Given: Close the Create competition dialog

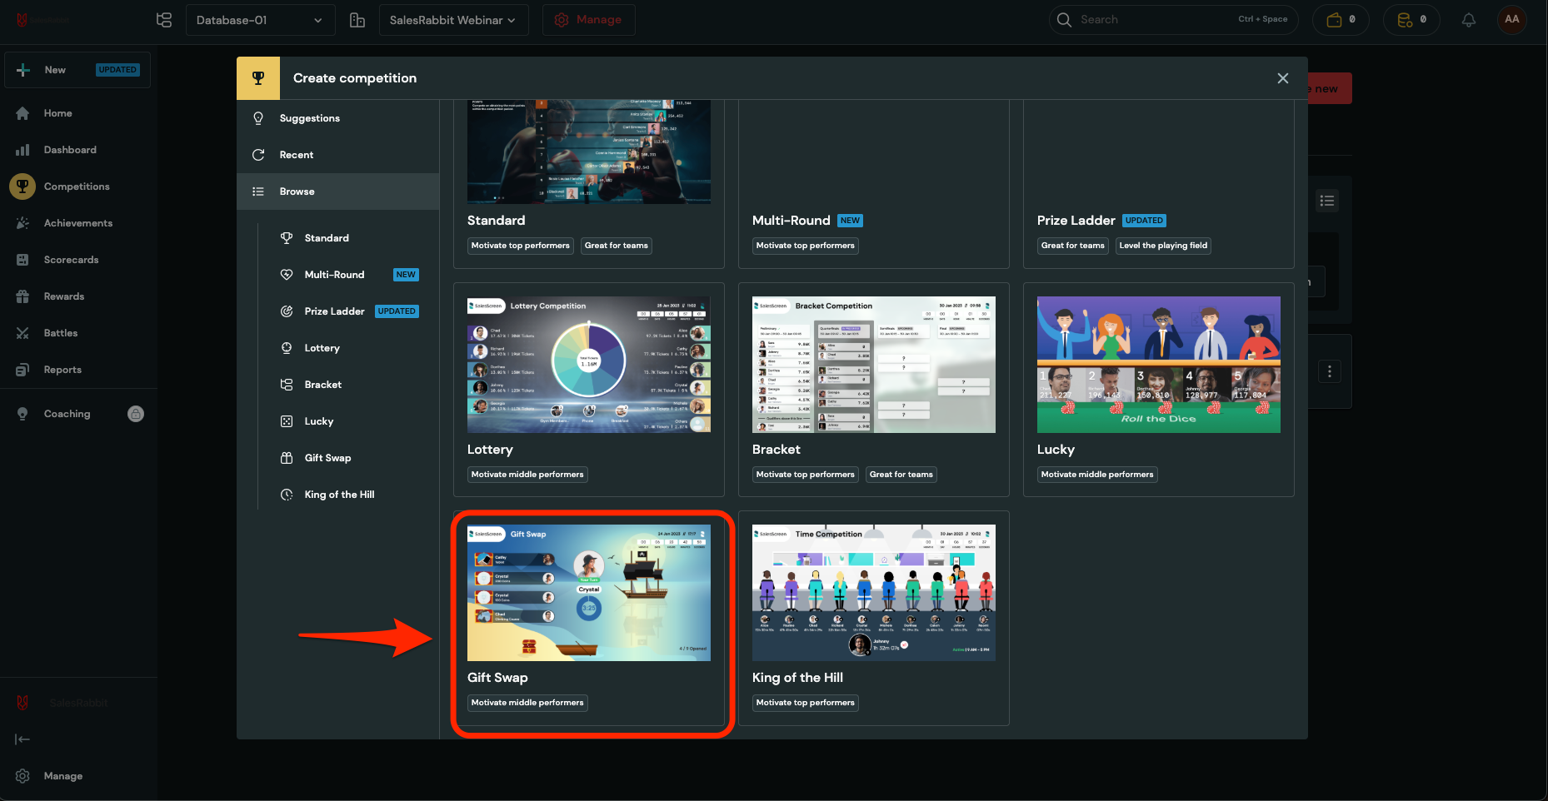Looking at the screenshot, I should pyautogui.click(x=1282, y=78).
